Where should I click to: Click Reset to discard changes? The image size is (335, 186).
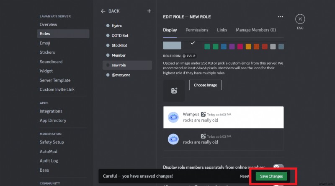pyautogui.click(x=245, y=176)
